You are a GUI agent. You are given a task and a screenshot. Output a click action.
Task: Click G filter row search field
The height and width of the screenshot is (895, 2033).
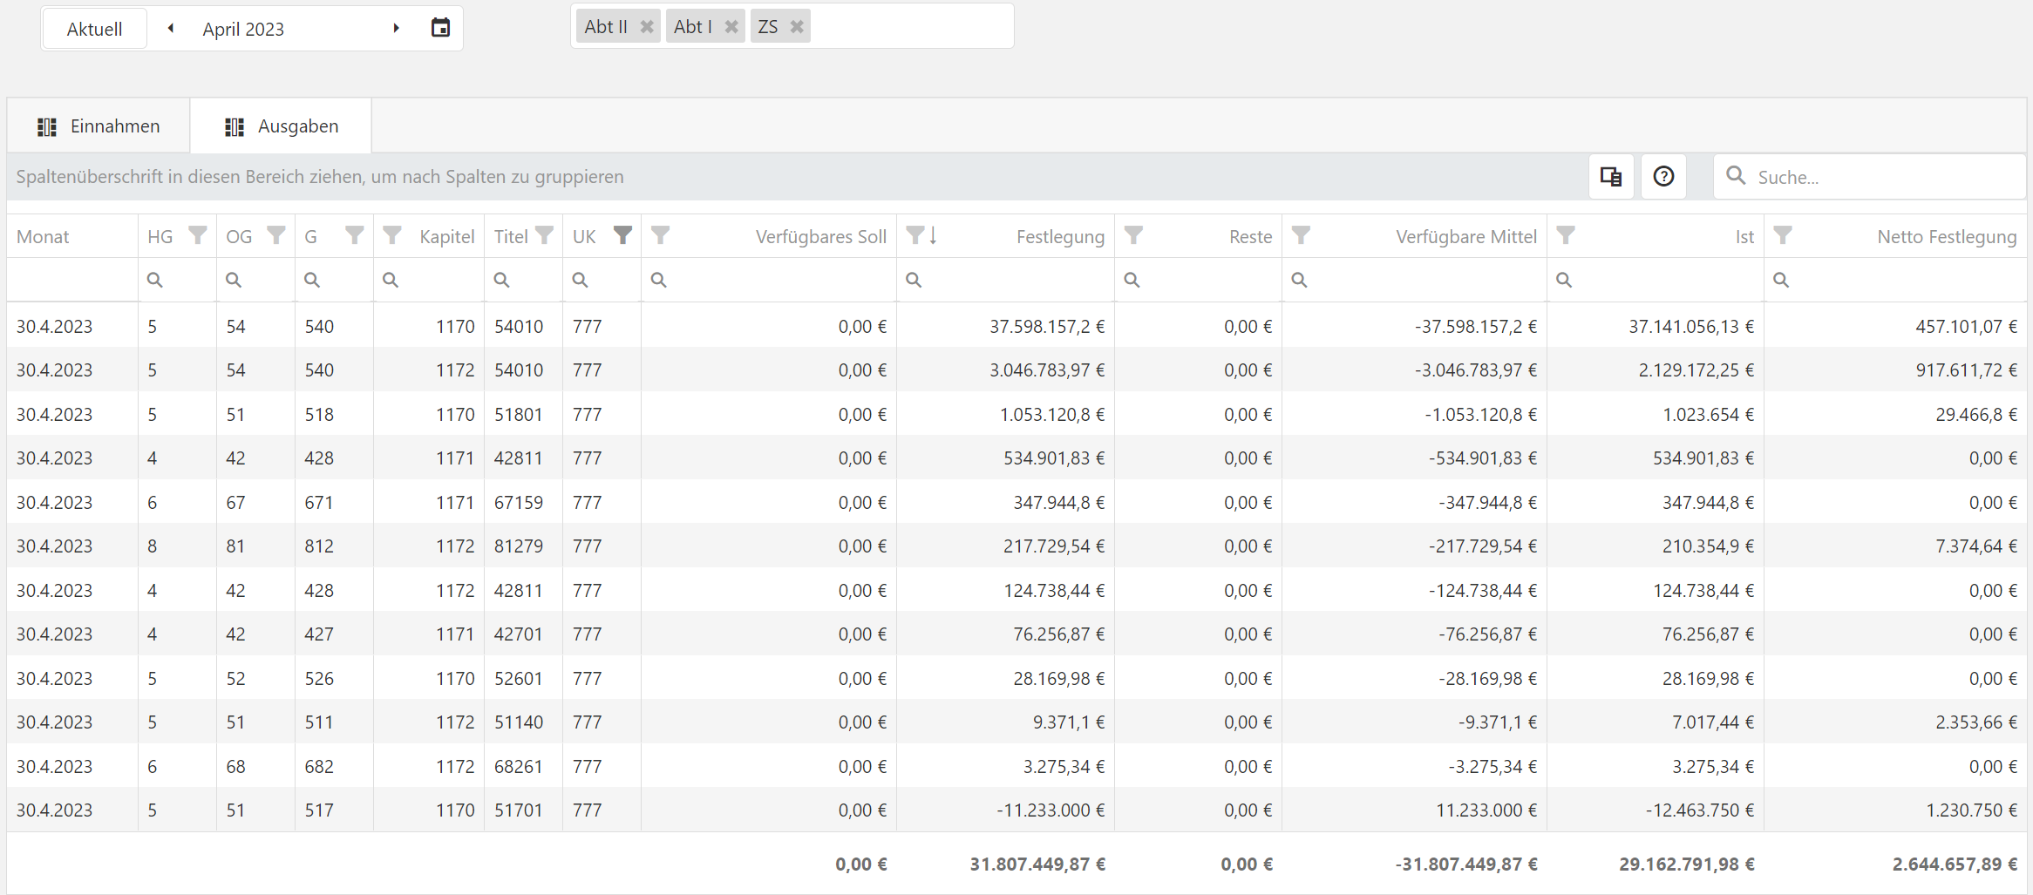335,280
